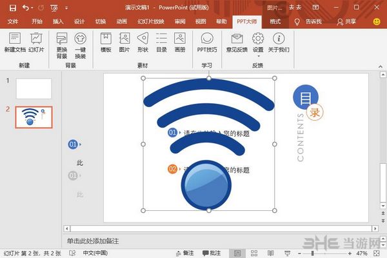Switch to the 插入 ribbon tab
The width and height of the screenshot is (387, 258).
pyautogui.click(x=58, y=21)
